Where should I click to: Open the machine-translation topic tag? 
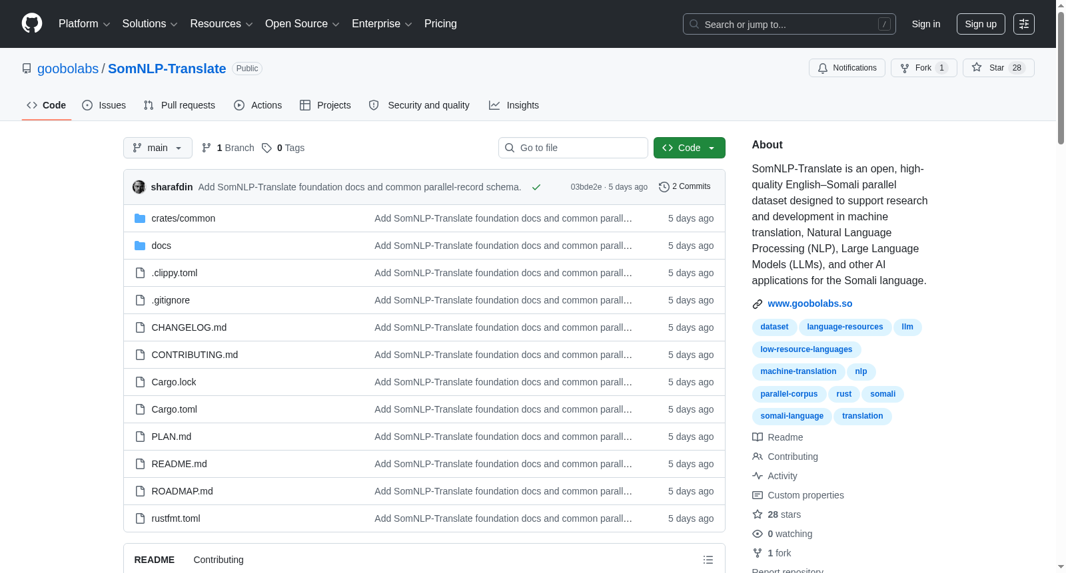pos(798,371)
